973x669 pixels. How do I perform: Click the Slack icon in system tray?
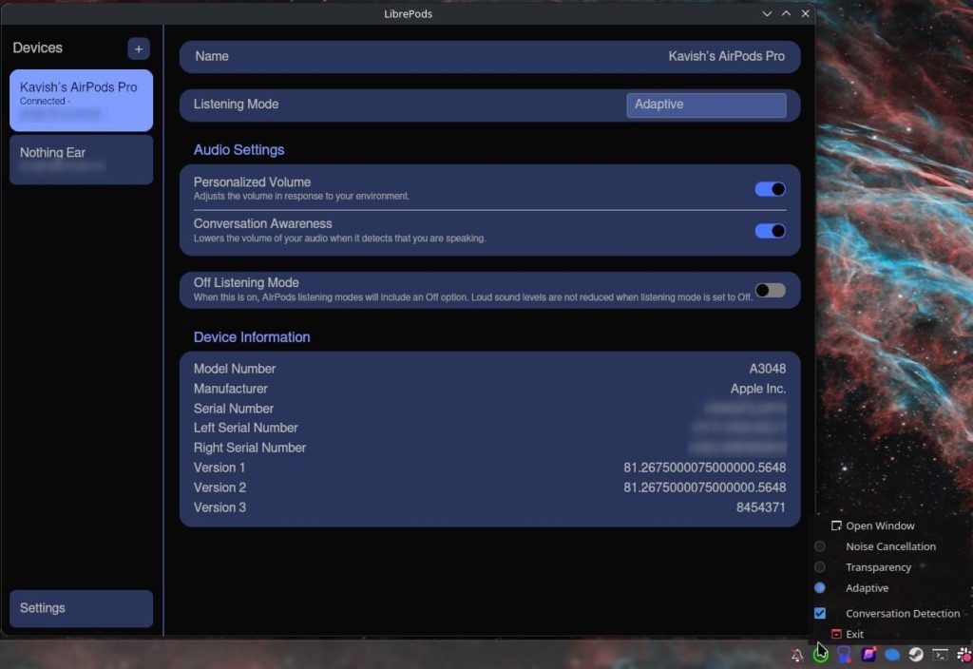click(x=963, y=654)
